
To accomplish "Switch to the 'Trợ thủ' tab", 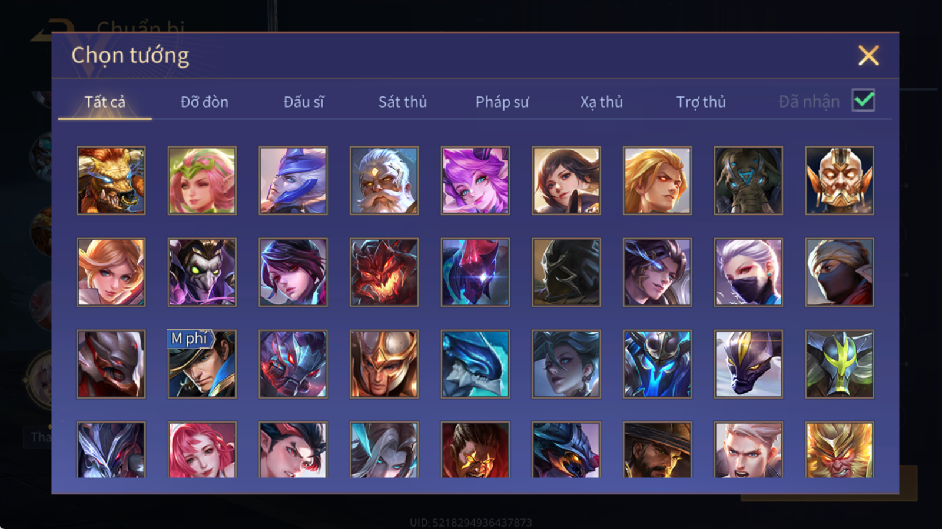I will click(701, 102).
